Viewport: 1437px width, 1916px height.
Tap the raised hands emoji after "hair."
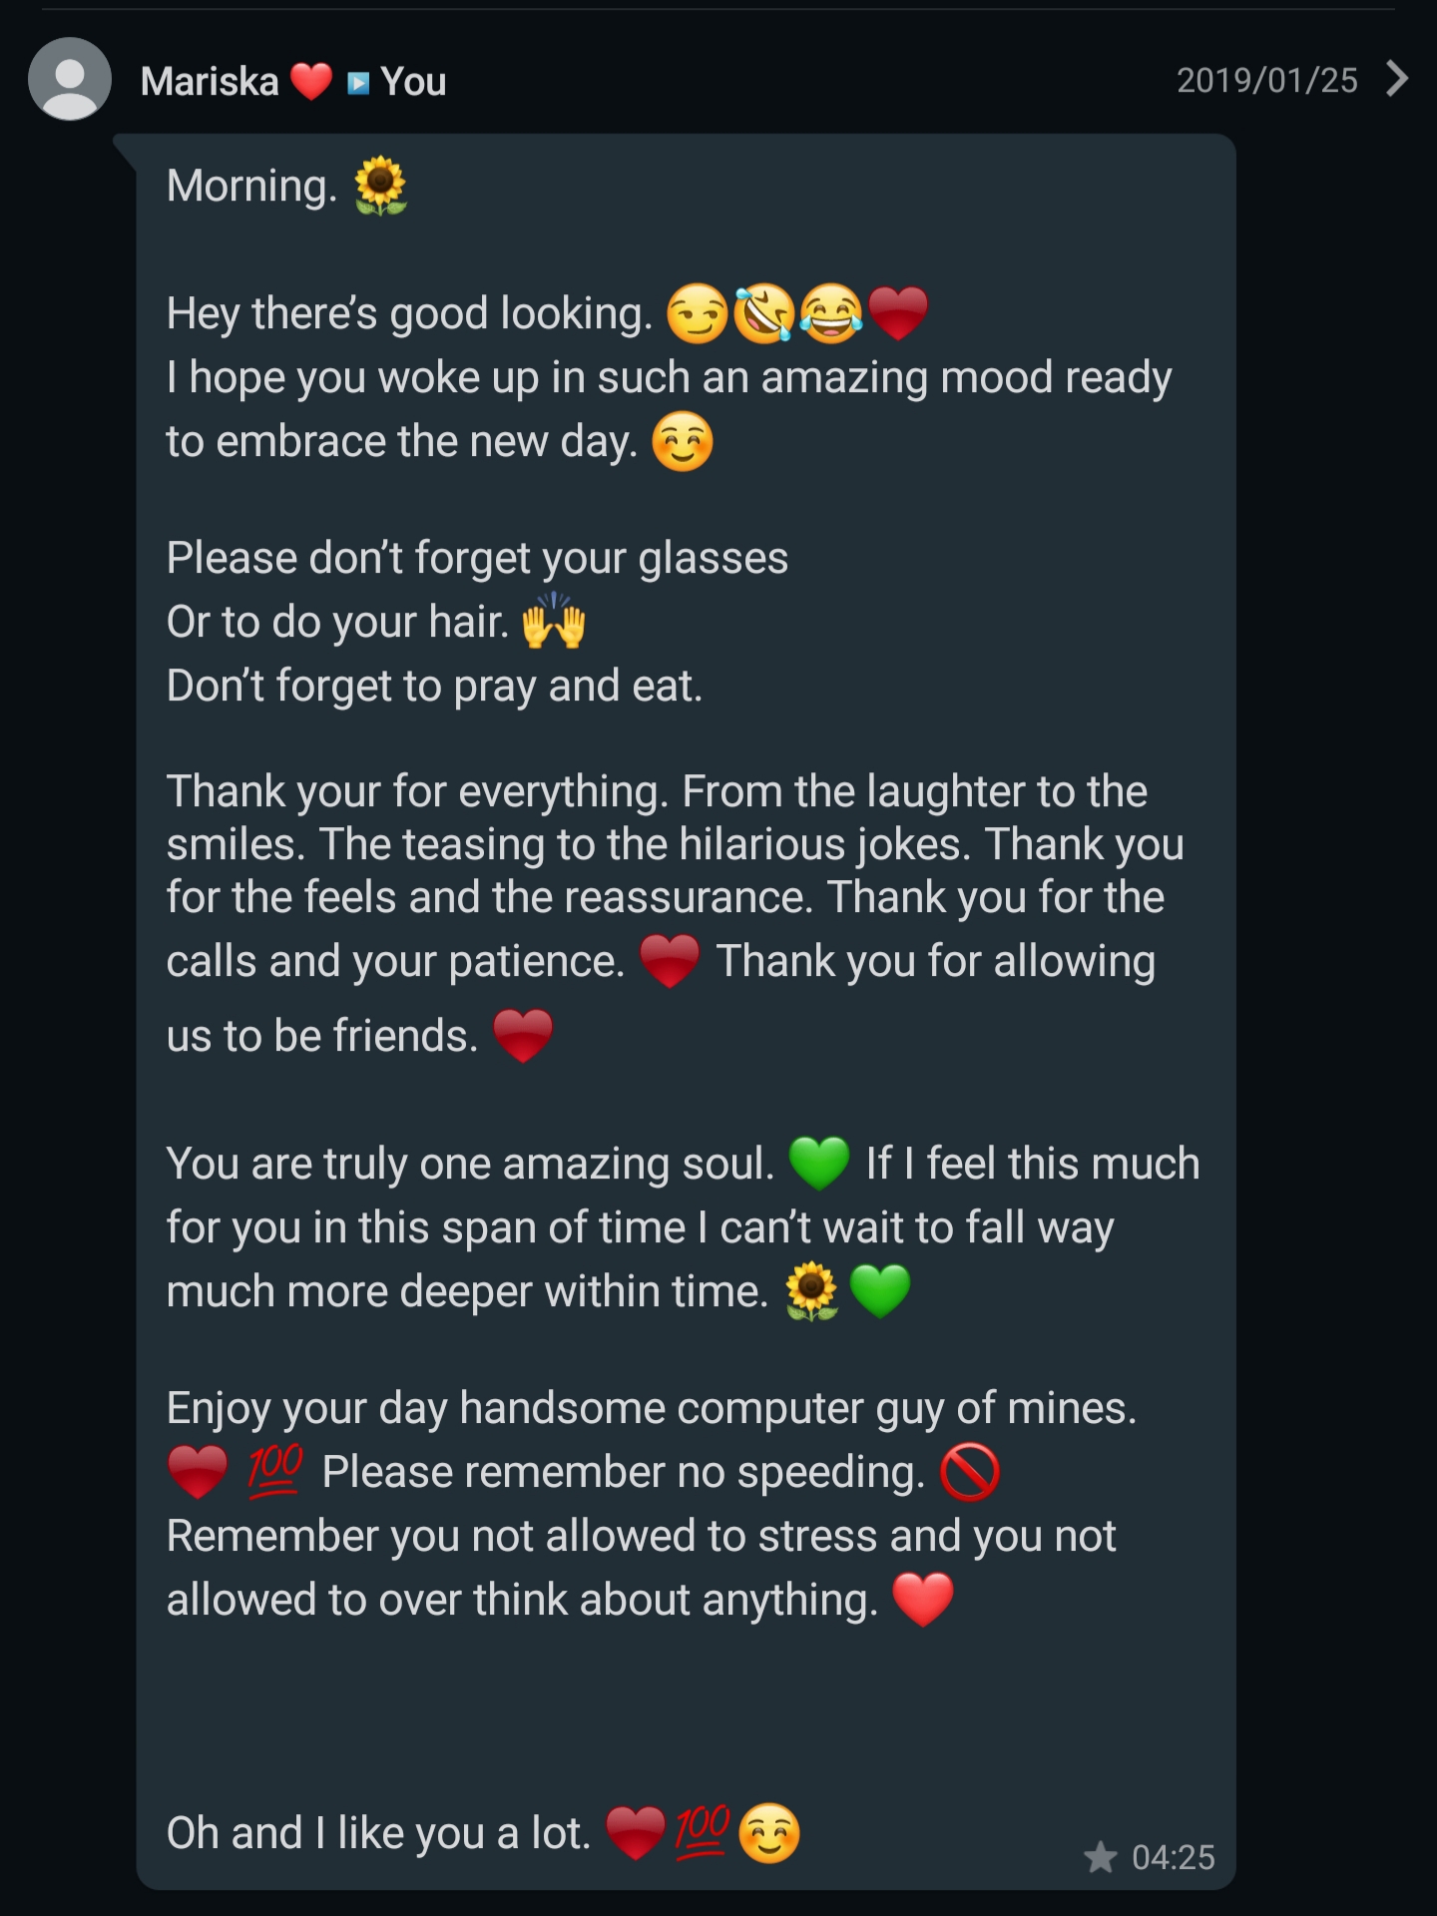pos(554,622)
